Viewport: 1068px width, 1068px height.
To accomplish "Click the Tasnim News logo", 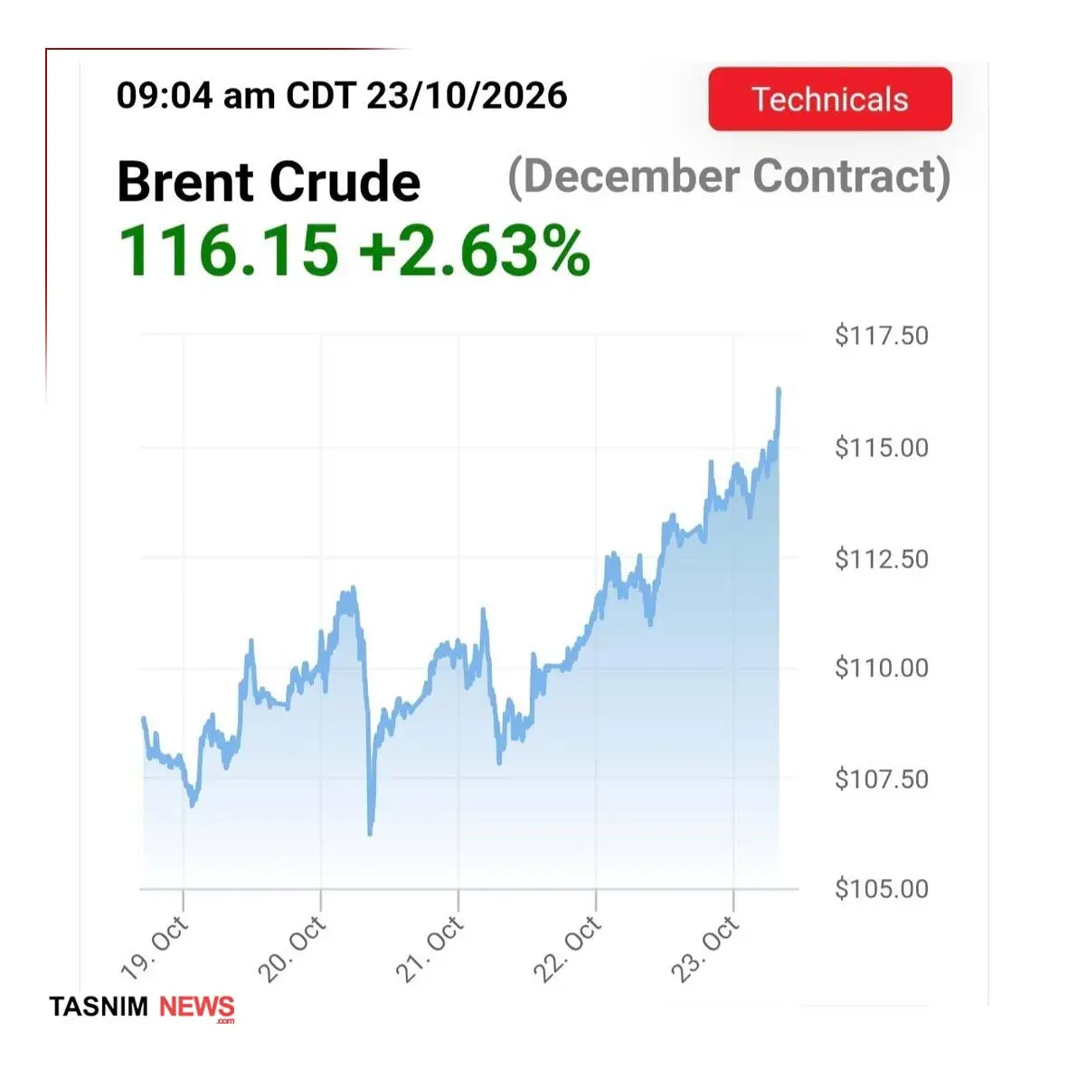I will click(142, 1007).
